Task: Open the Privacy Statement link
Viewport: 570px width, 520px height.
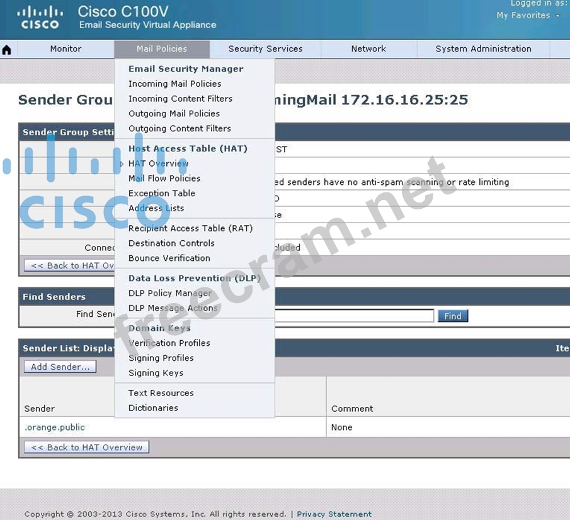Action: click(x=334, y=514)
